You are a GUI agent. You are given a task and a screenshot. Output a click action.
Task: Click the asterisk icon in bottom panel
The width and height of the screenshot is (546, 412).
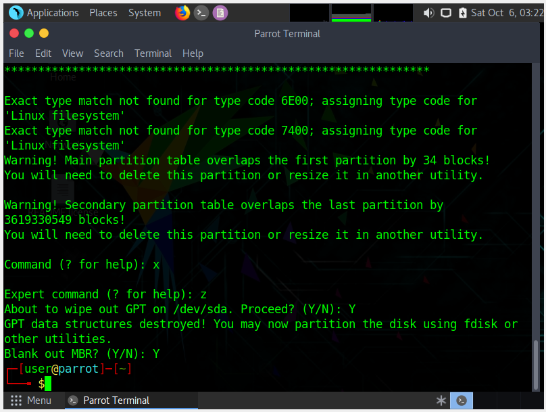coord(441,400)
